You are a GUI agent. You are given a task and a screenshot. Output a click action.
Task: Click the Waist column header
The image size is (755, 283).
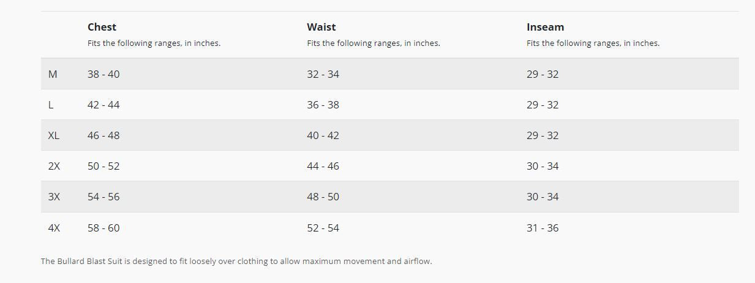pos(321,27)
